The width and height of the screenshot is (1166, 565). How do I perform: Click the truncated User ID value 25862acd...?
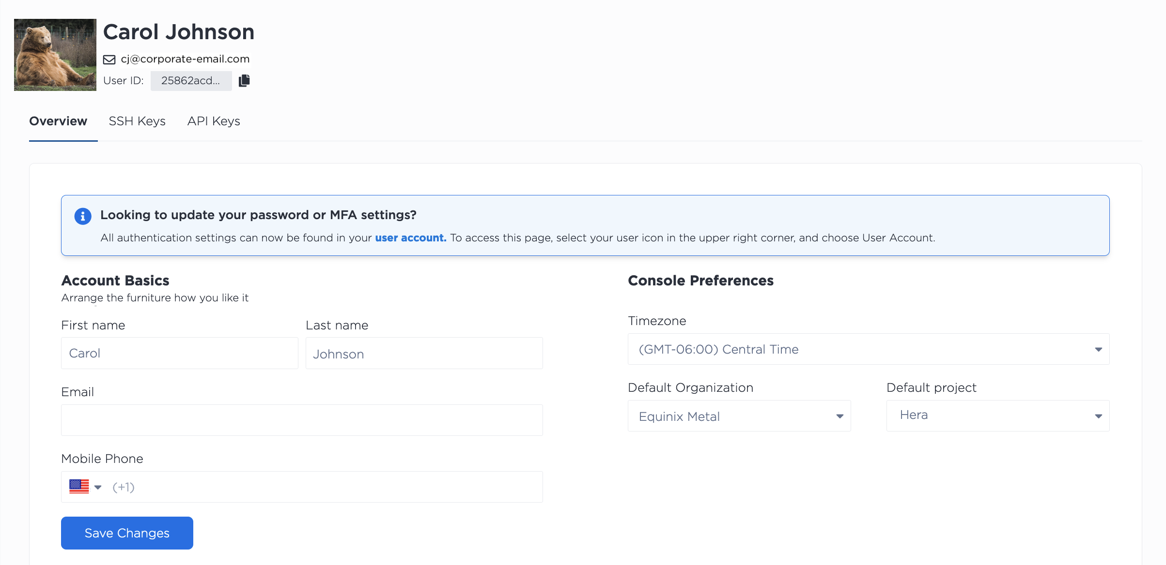[191, 81]
